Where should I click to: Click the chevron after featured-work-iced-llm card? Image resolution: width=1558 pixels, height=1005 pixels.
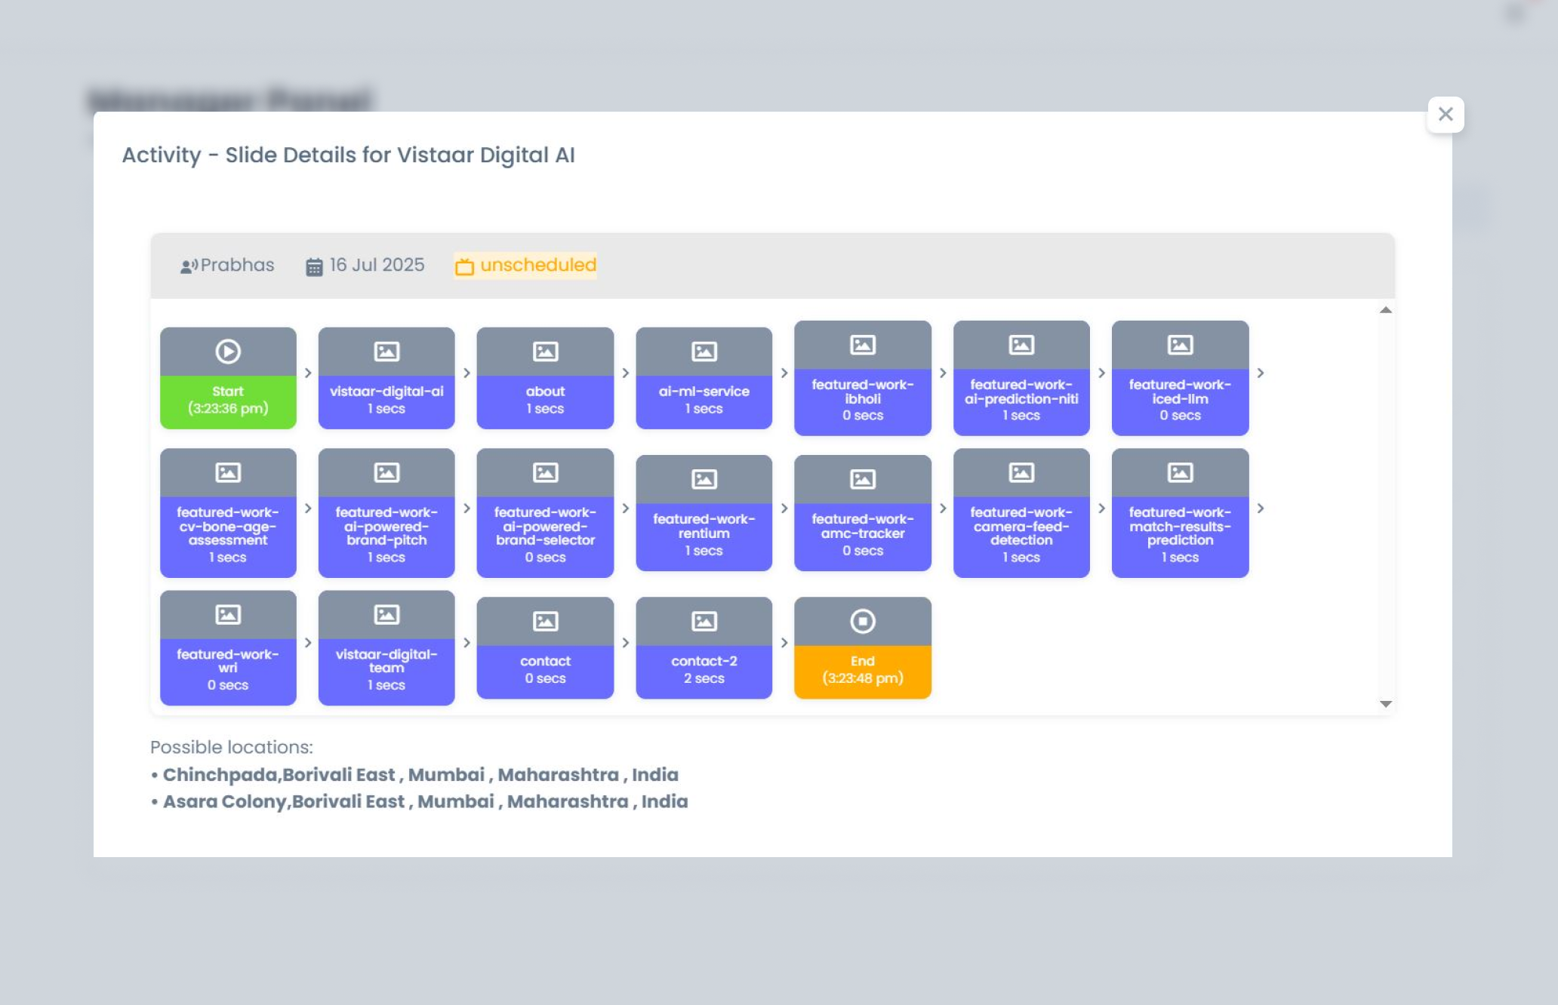[1260, 373]
